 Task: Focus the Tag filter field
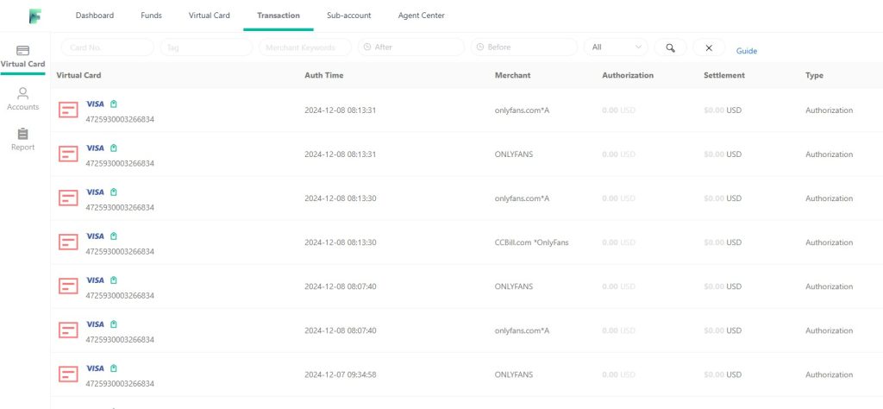coord(206,47)
